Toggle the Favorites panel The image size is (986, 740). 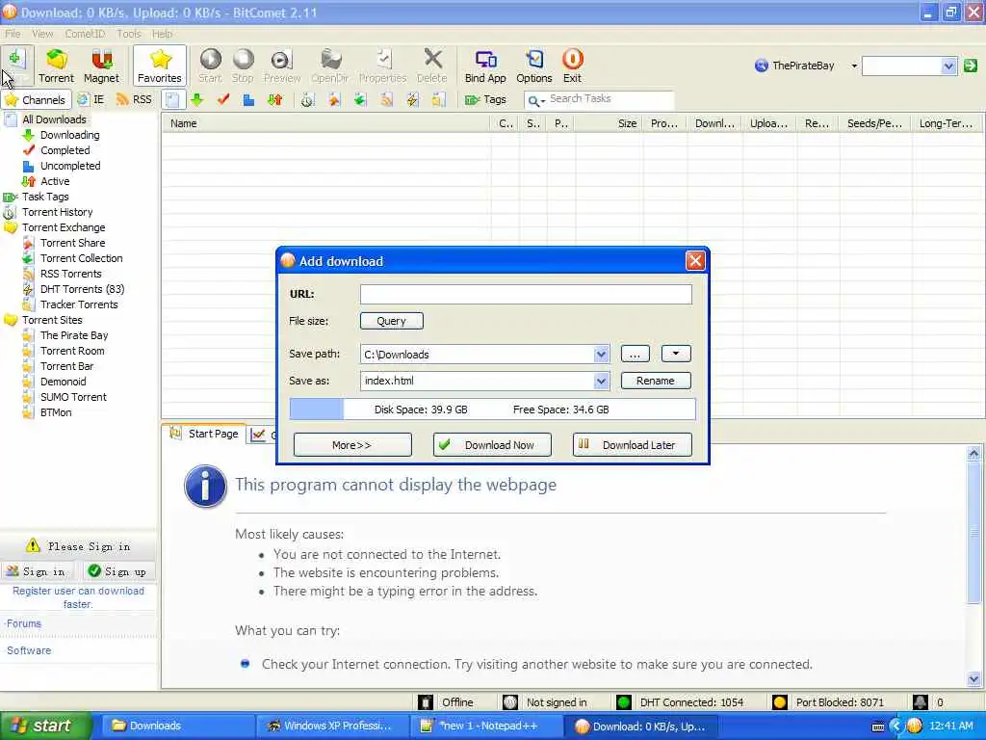tap(160, 66)
